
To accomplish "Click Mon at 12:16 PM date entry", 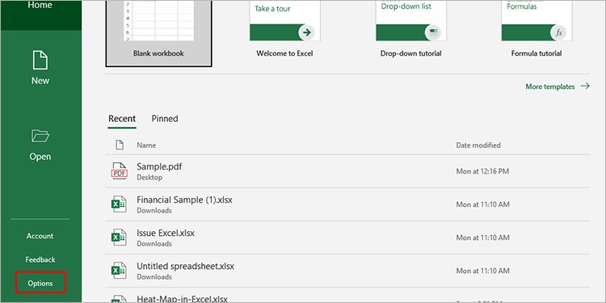I will click(482, 171).
